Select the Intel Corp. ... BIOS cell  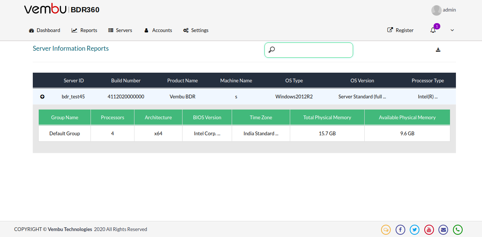tap(207, 133)
